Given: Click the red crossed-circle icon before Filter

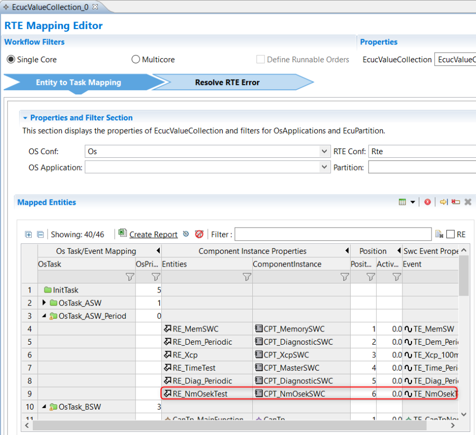Looking at the screenshot, I should (199, 234).
